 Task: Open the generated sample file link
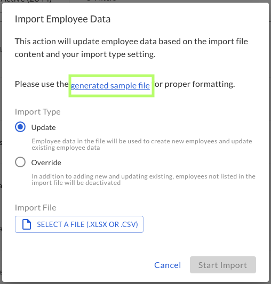tap(110, 85)
